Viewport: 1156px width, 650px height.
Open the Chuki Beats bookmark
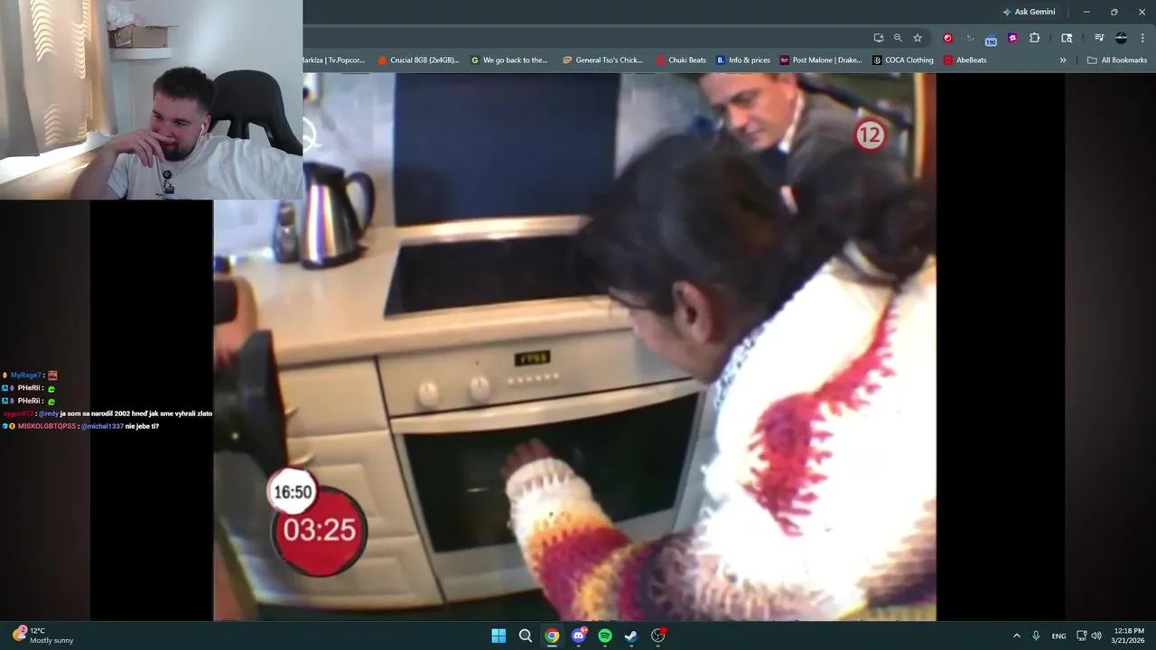pyautogui.click(x=681, y=60)
